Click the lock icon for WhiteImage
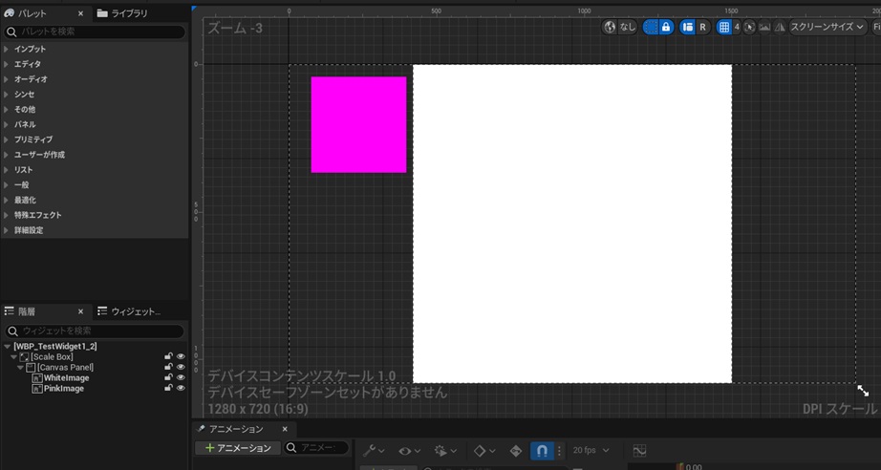 point(168,378)
